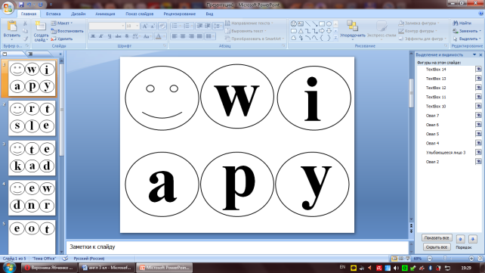Click the Заметки к слайду notes field
The image size is (485, 273).
(x=237, y=247)
